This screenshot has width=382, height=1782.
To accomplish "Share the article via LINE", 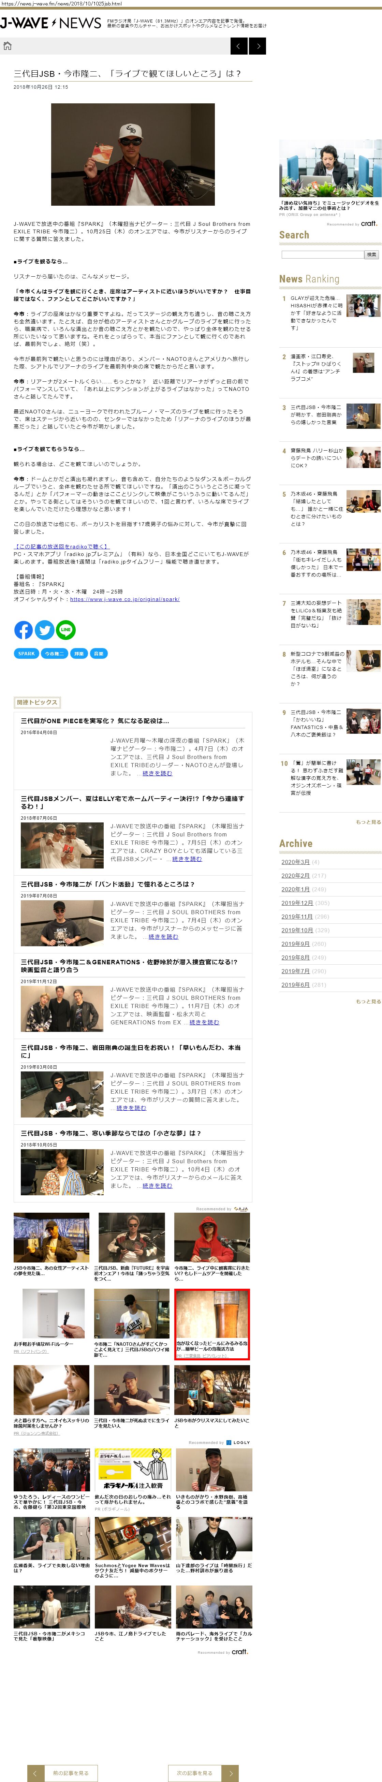I will pyautogui.click(x=66, y=629).
